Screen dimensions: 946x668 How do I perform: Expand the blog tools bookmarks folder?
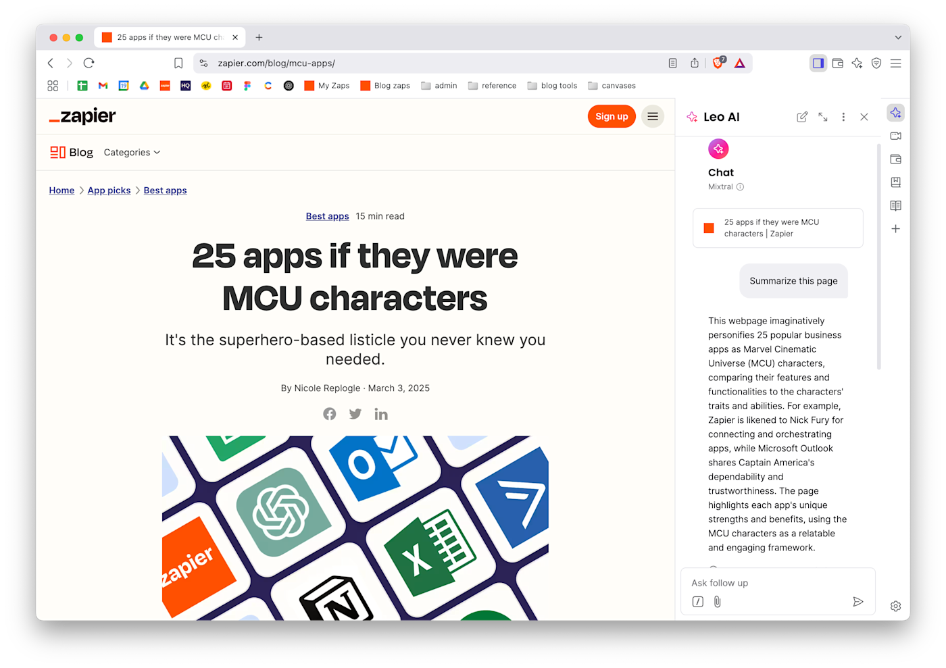click(552, 86)
